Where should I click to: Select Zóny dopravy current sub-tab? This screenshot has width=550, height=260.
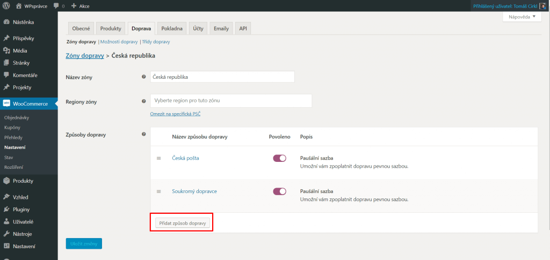[x=82, y=42]
